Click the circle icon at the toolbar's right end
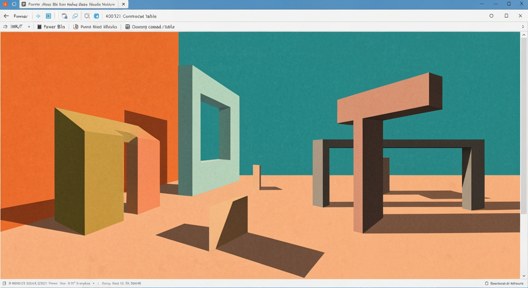 pyautogui.click(x=491, y=16)
